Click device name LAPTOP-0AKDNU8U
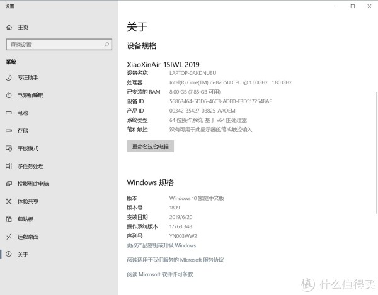 pyautogui.click(x=193, y=73)
